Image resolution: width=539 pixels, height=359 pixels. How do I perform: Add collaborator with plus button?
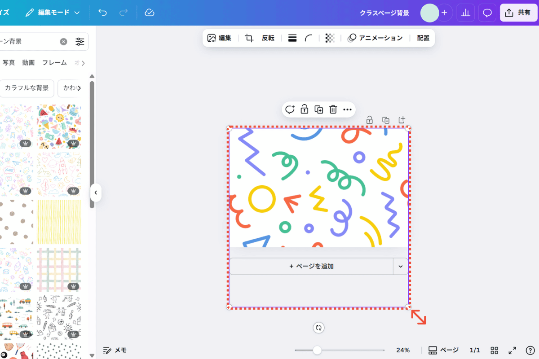click(x=445, y=13)
